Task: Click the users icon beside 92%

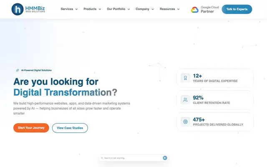Action: pos(185,100)
